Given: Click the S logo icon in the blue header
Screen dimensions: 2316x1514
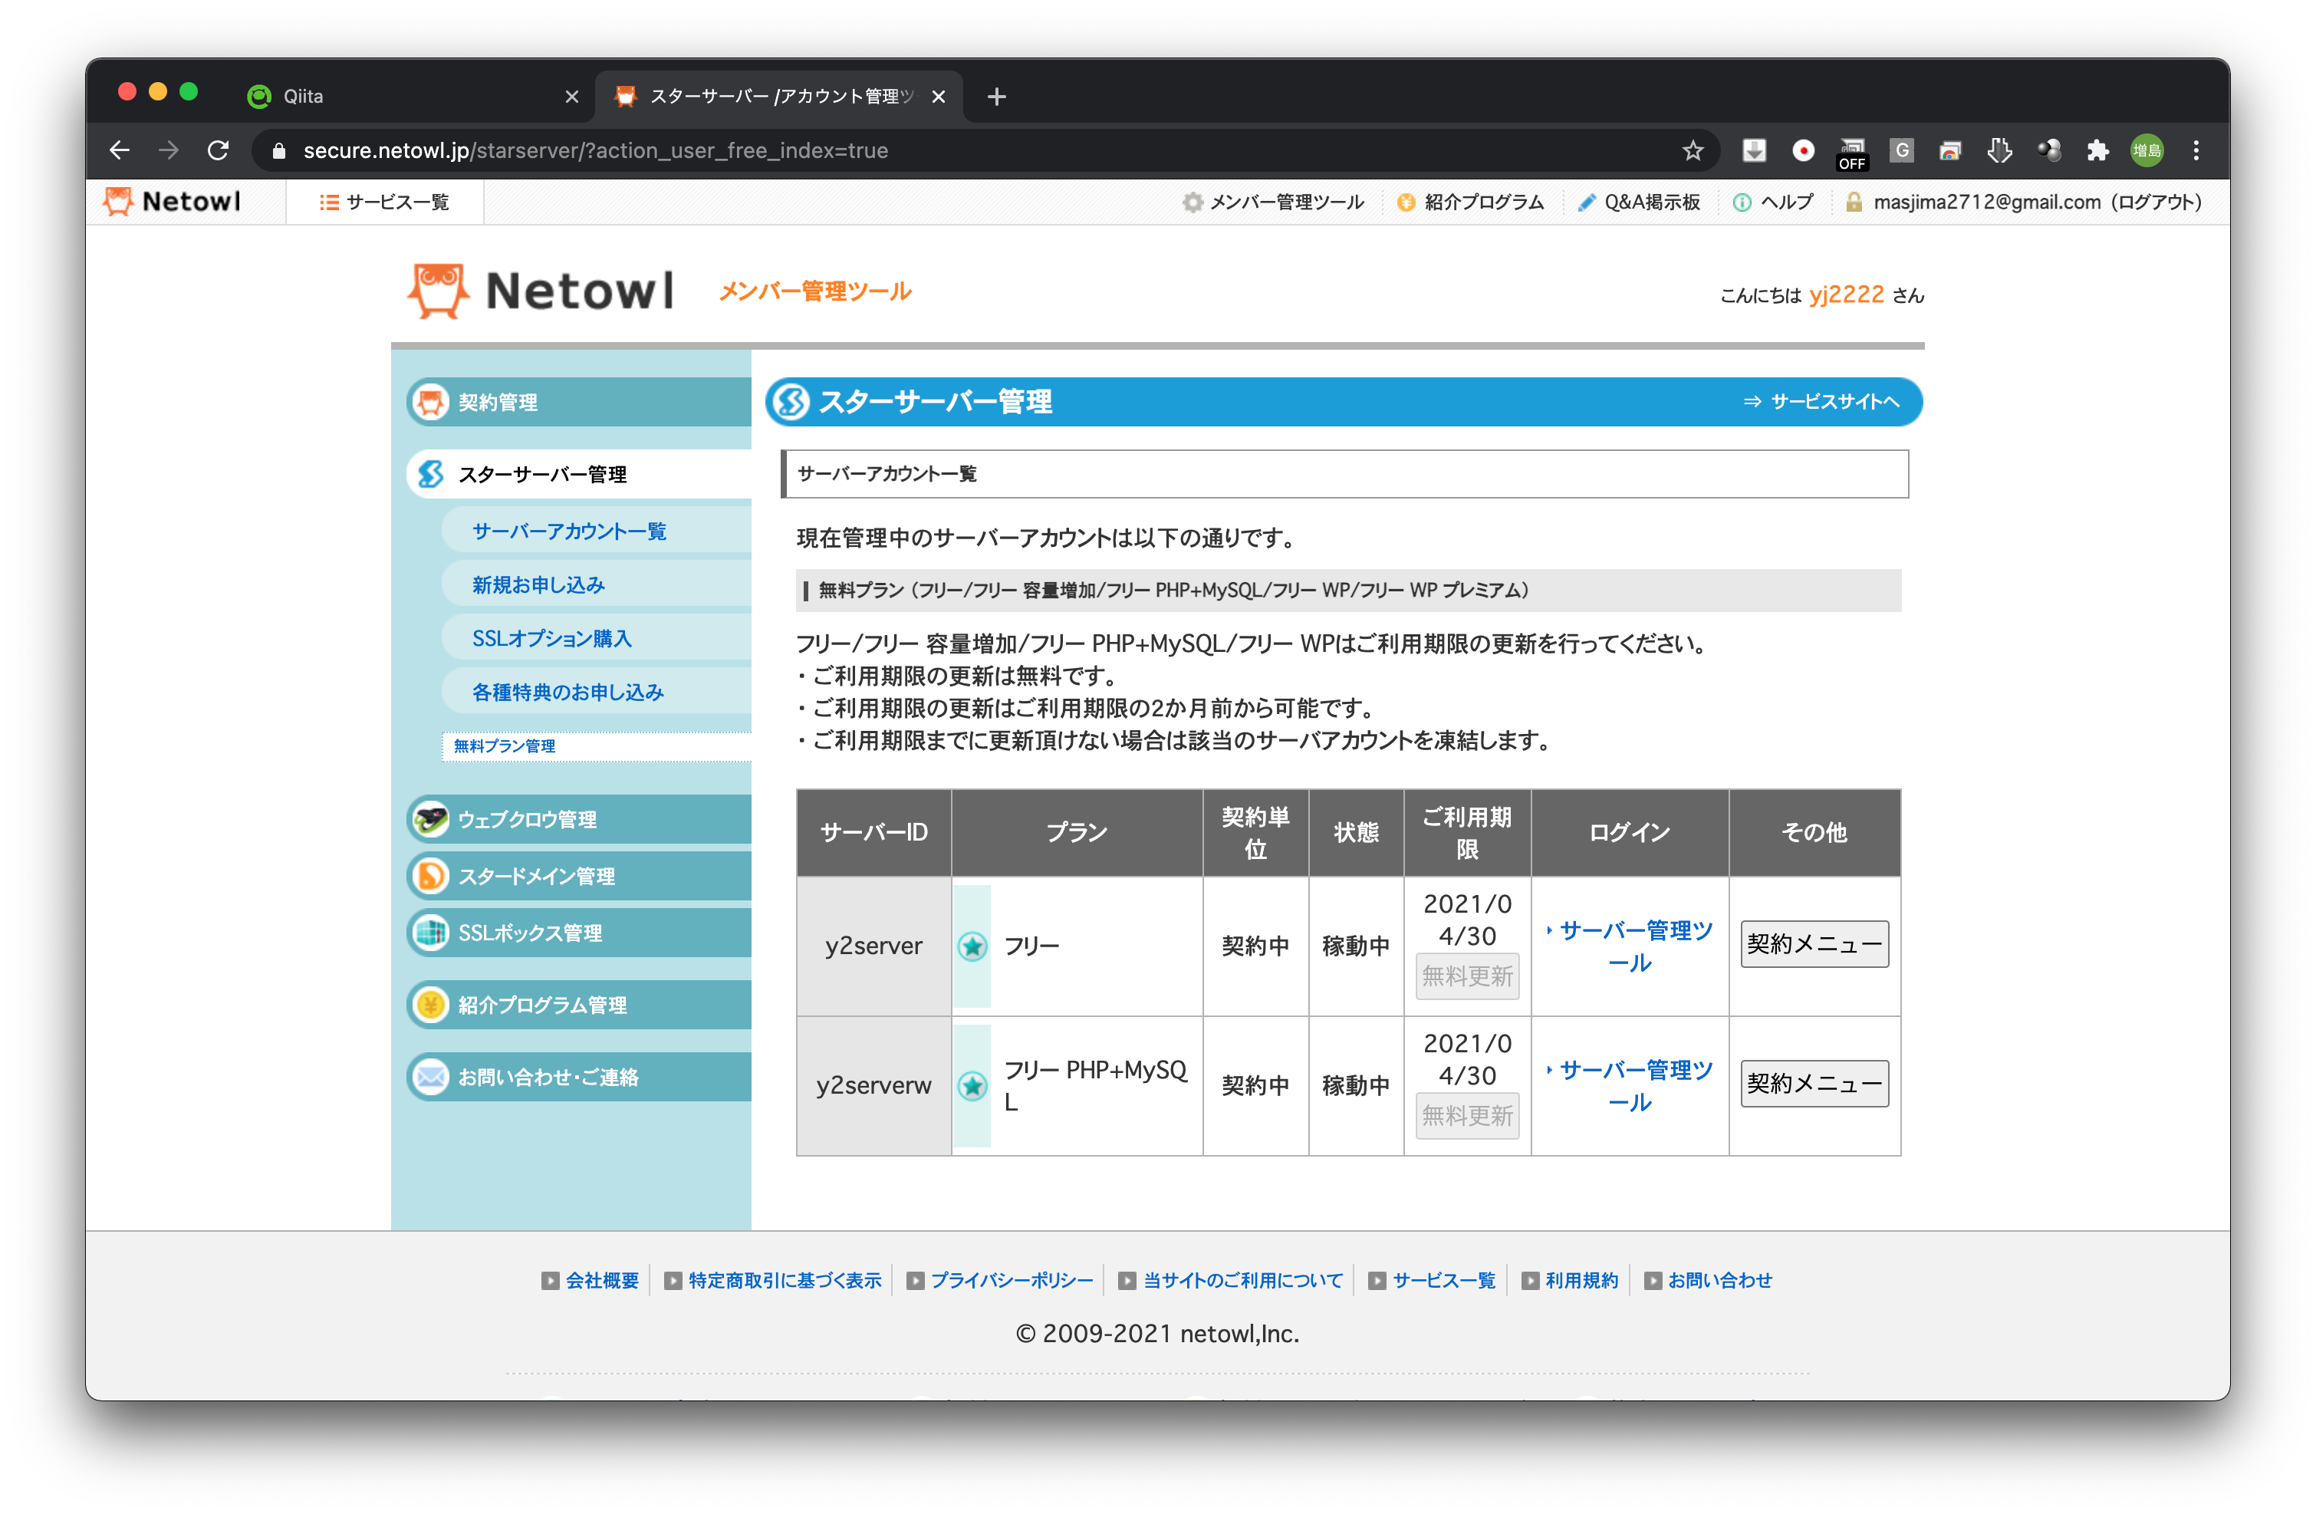Looking at the screenshot, I should coord(791,401).
